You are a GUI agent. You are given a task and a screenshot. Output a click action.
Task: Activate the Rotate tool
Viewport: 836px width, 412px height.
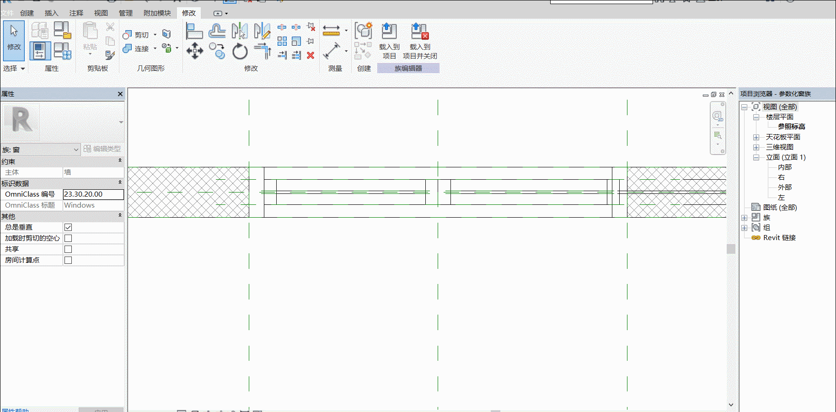tap(240, 51)
